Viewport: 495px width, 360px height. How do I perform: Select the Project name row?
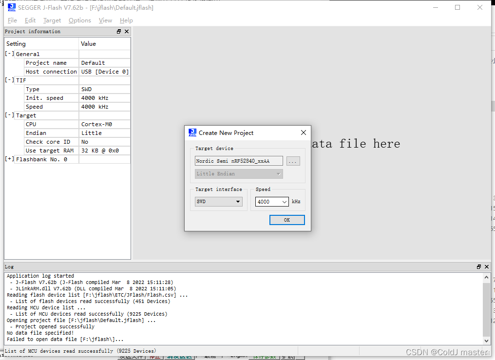(x=77, y=63)
